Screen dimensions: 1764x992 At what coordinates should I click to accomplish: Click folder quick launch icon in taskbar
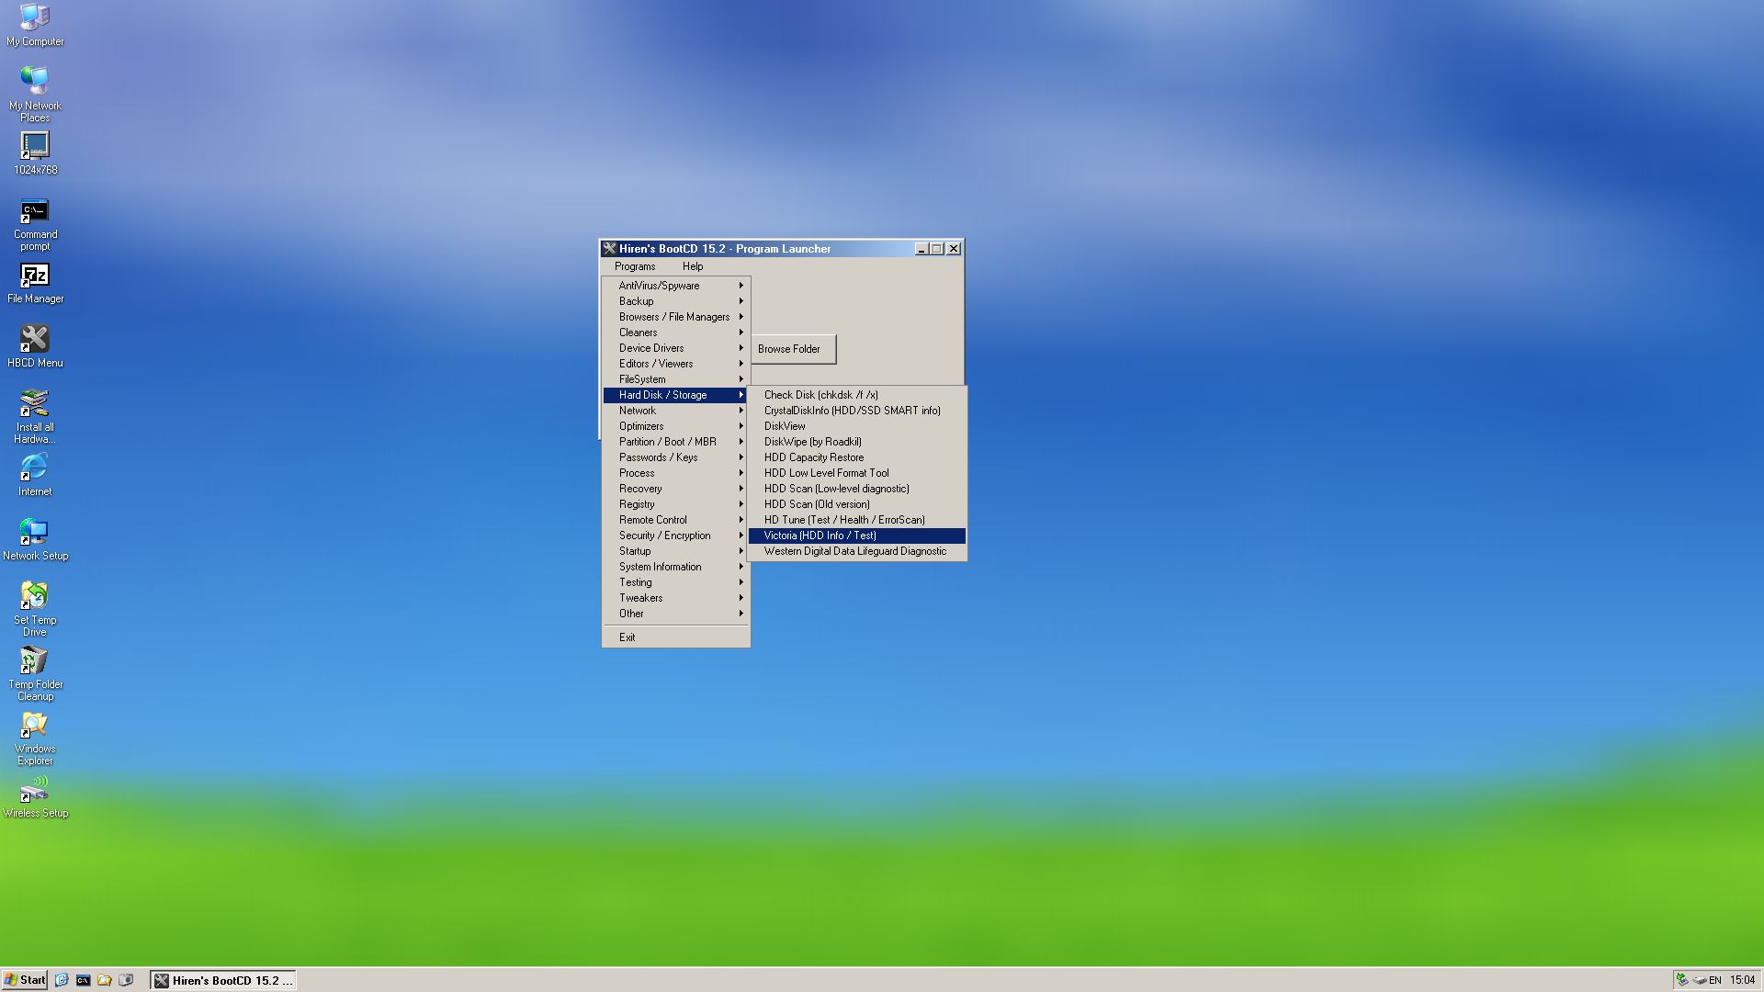(105, 980)
